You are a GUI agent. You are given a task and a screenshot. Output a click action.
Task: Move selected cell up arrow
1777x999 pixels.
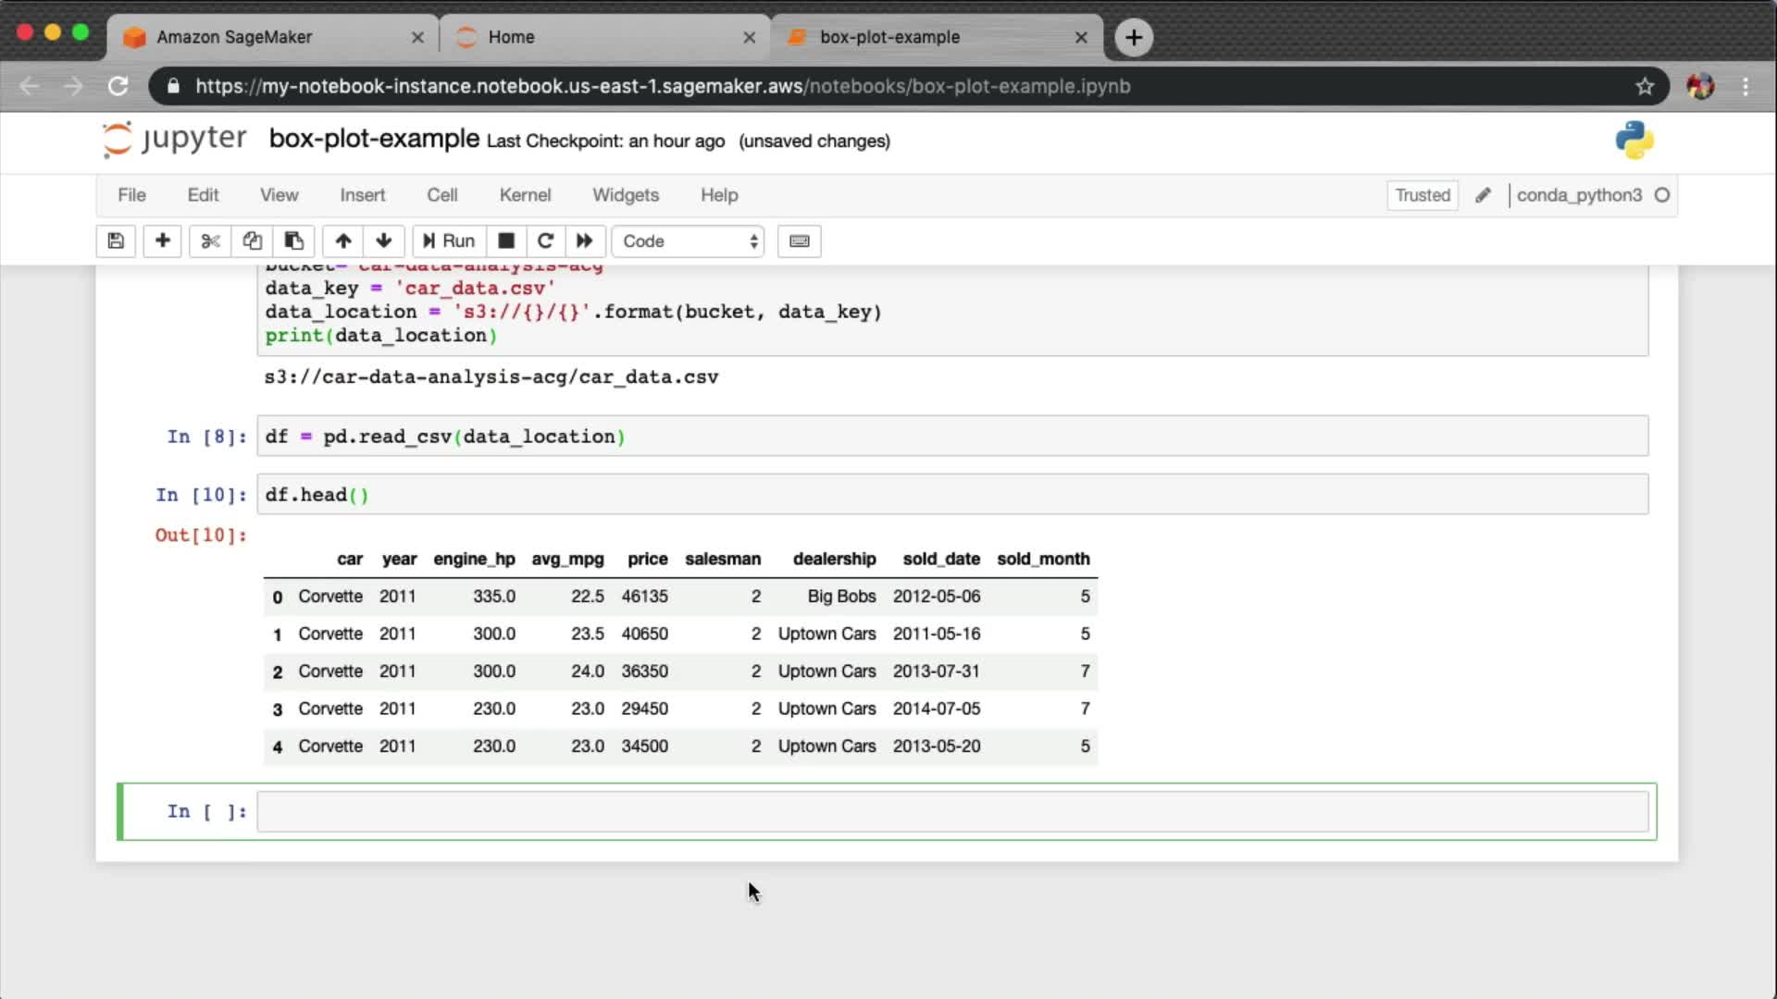pos(343,241)
